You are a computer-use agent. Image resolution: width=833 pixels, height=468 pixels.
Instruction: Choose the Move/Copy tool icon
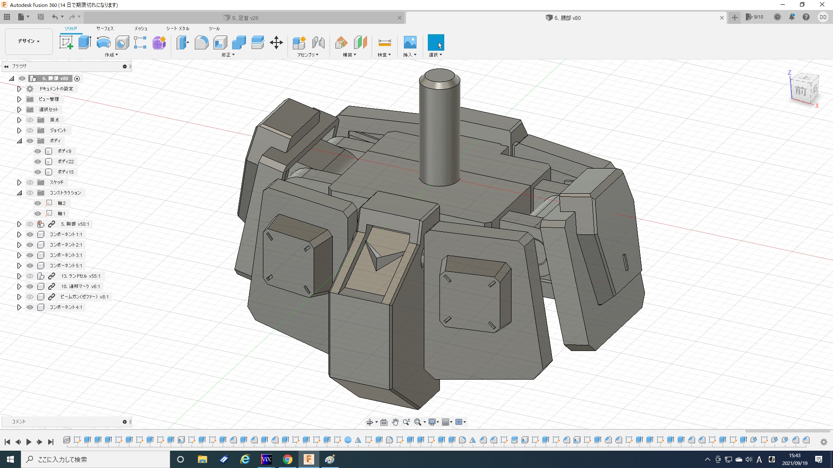[276, 42]
